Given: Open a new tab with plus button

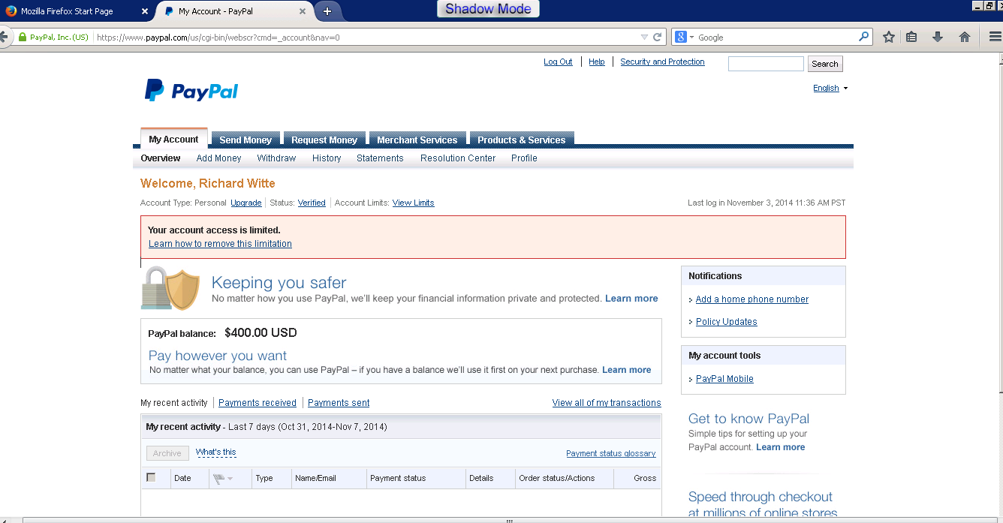Looking at the screenshot, I should (327, 11).
